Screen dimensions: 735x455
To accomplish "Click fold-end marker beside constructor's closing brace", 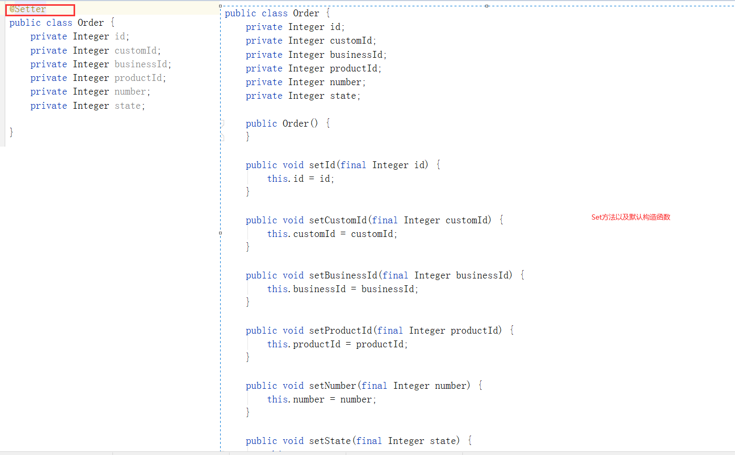I will pyautogui.click(x=222, y=137).
